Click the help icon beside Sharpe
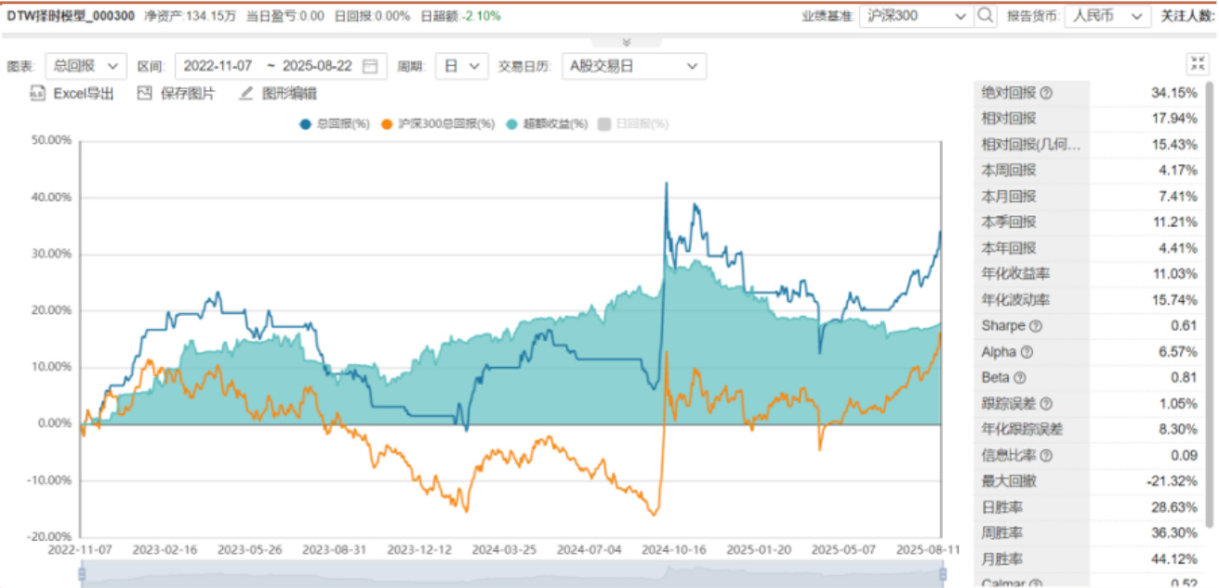The image size is (1219, 588). click(1036, 326)
